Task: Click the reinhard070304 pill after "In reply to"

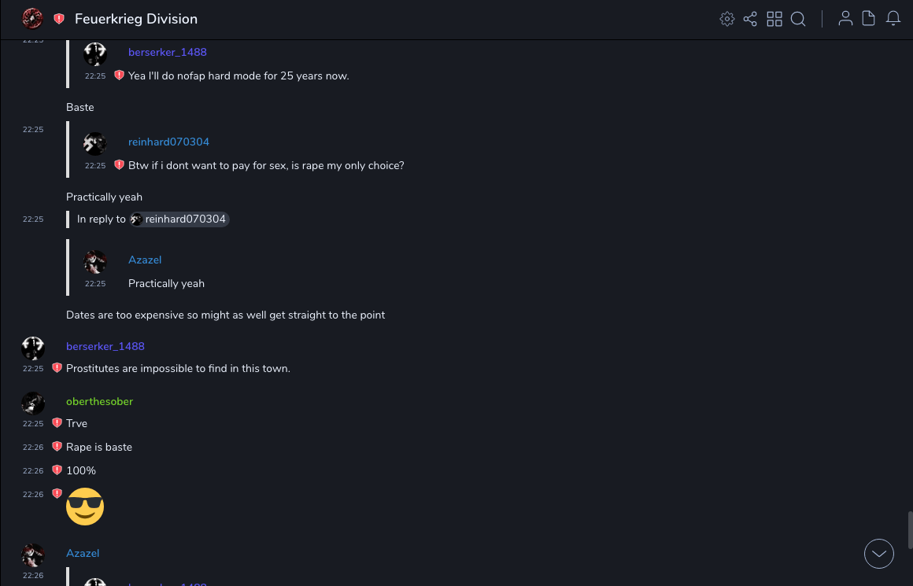Action: [179, 219]
